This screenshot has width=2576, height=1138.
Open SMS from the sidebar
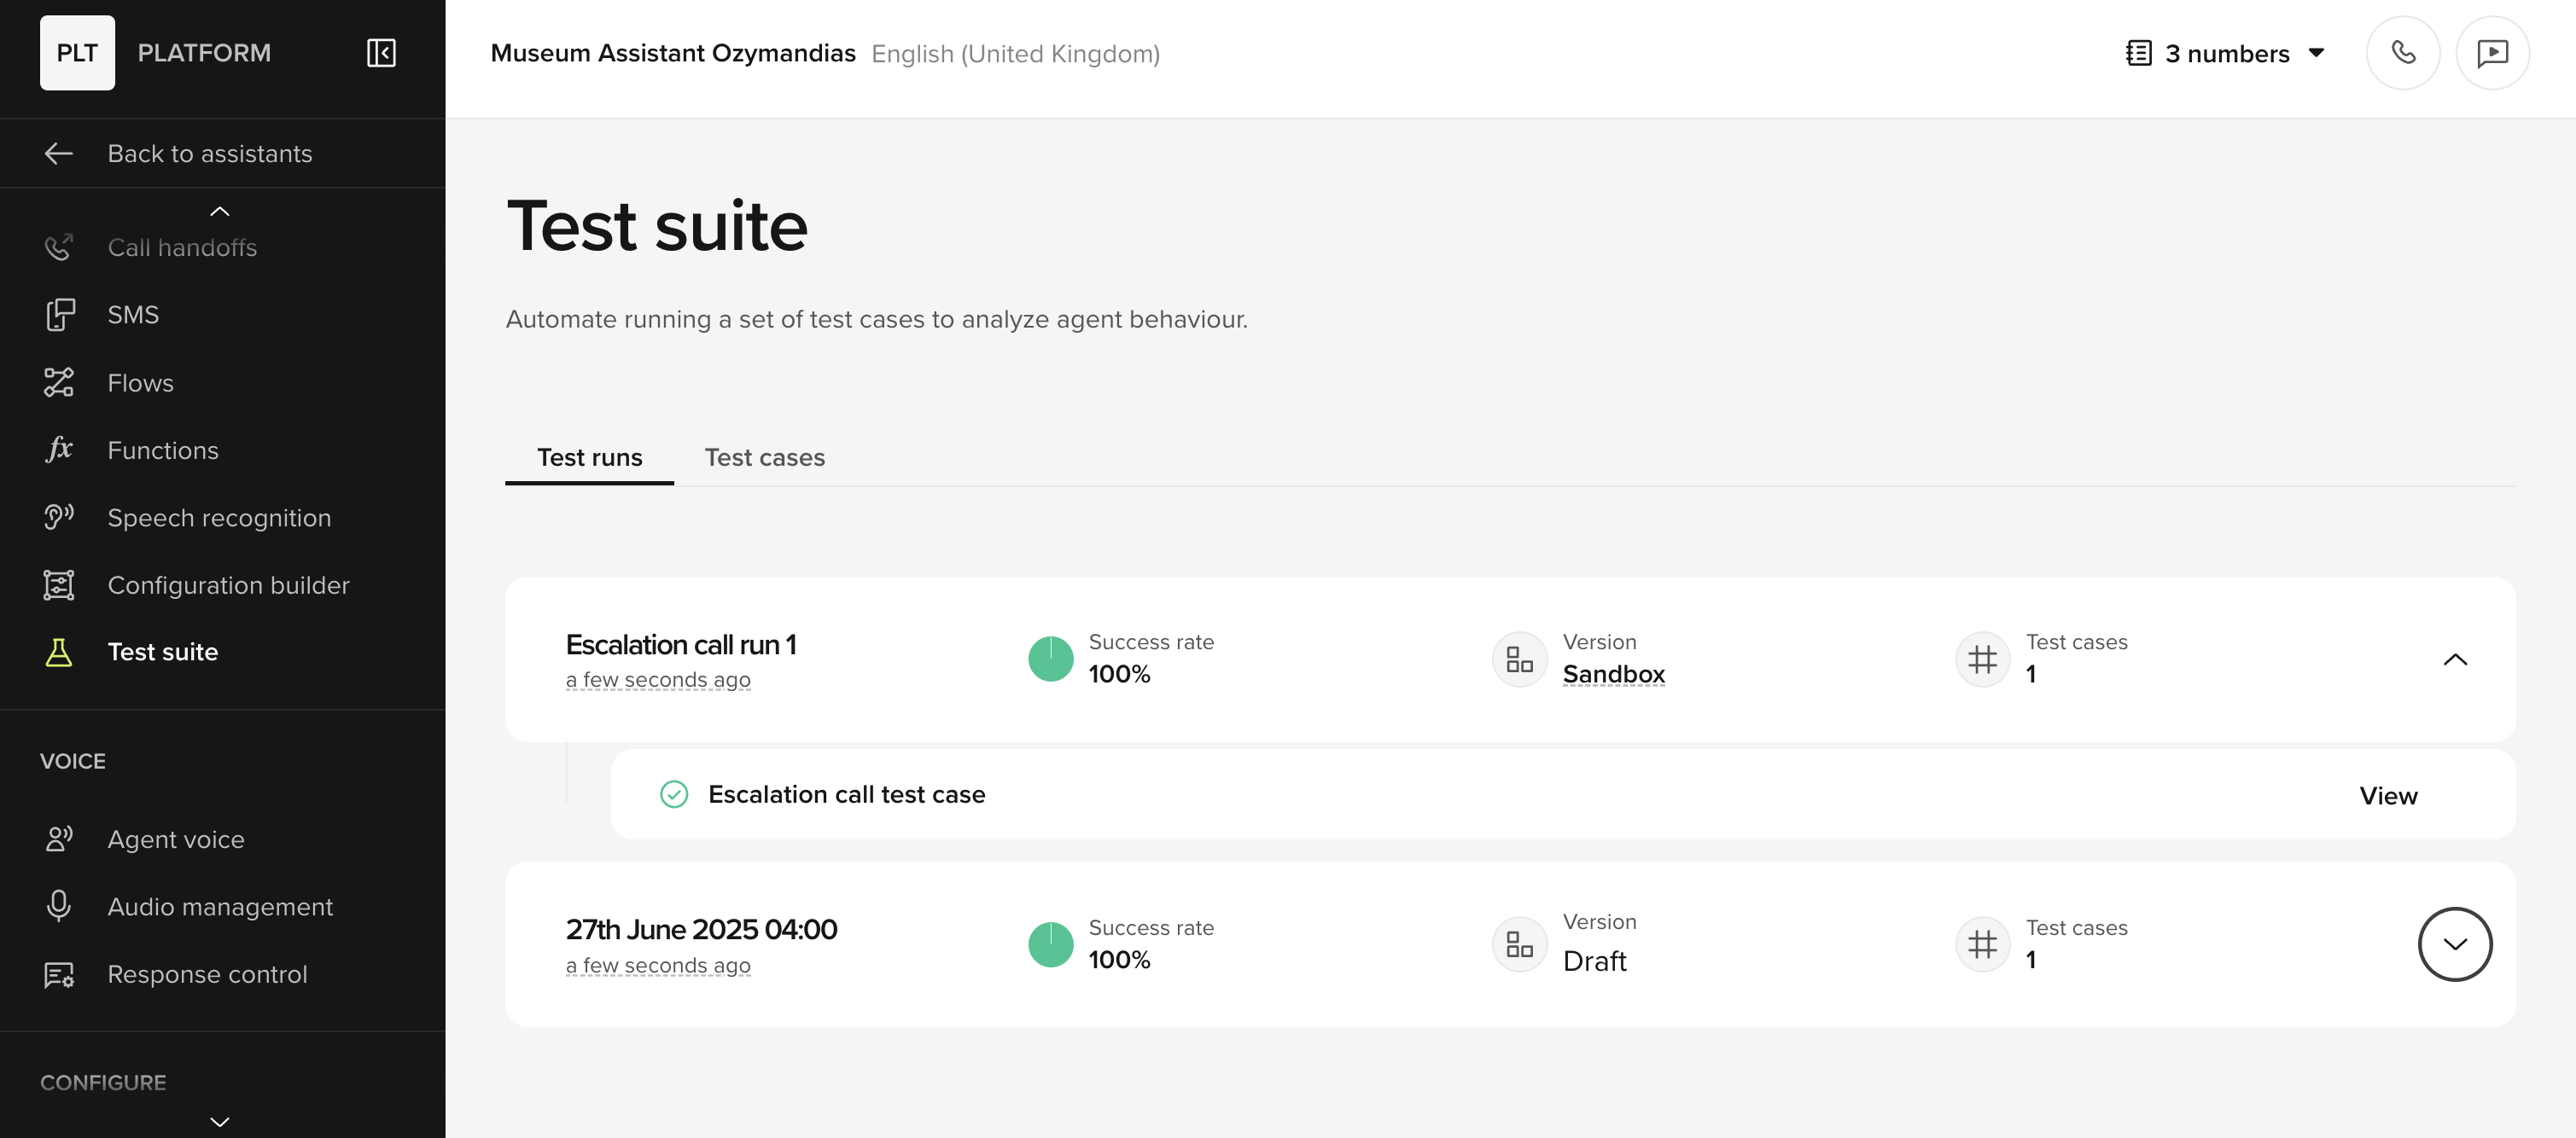point(133,315)
